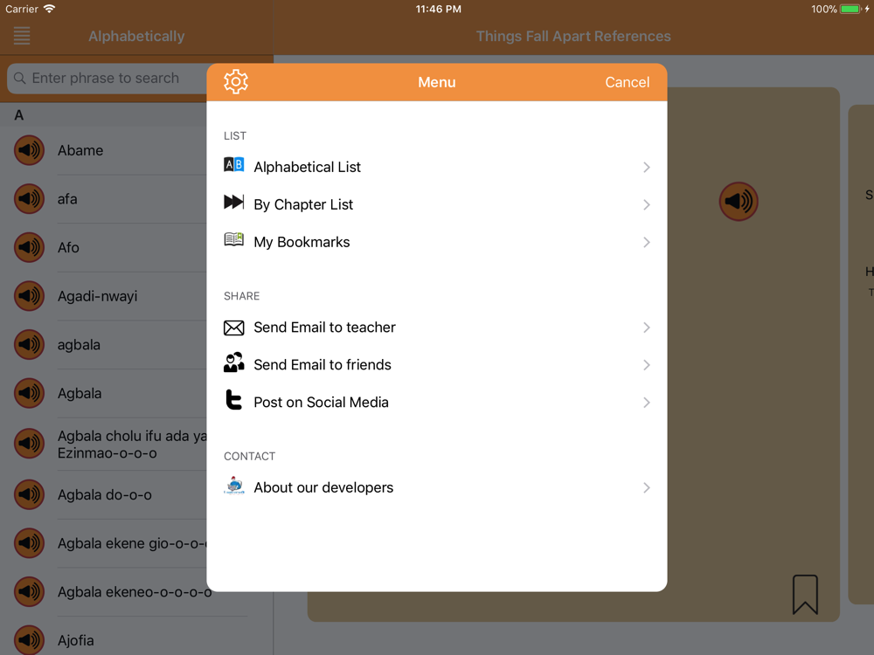This screenshot has height=655, width=874.
Task: Expand Post on Social Media chevron
Action: pos(647,402)
